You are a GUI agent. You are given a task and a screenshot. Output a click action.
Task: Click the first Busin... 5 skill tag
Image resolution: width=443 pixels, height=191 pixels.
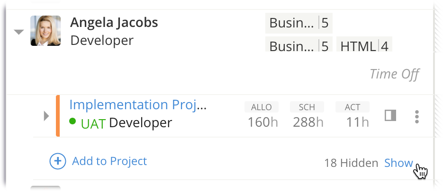pyautogui.click(x=298, y=23)
